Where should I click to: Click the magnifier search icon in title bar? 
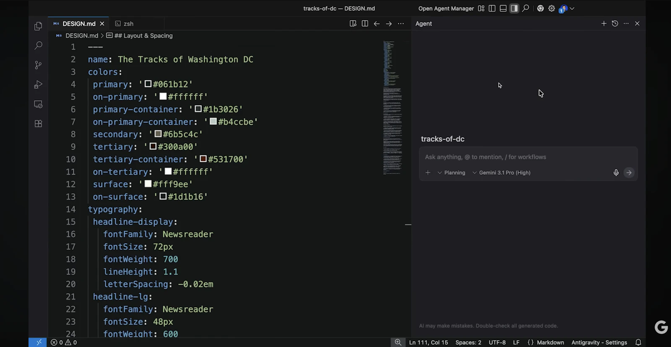coord(525,8)
